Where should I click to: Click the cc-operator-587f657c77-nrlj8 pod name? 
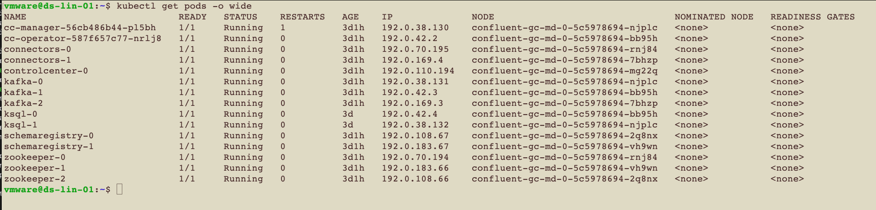tap(82, 38)
